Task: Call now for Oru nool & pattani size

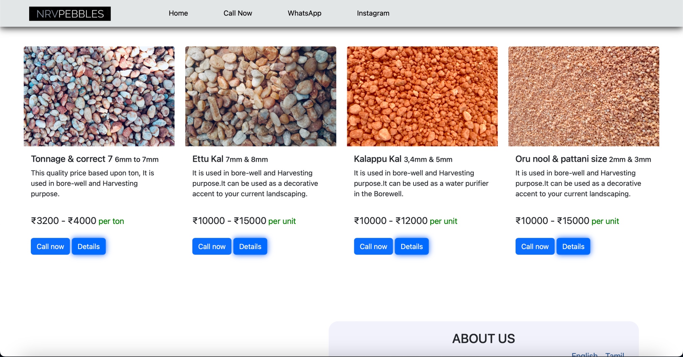Action: 535,246
